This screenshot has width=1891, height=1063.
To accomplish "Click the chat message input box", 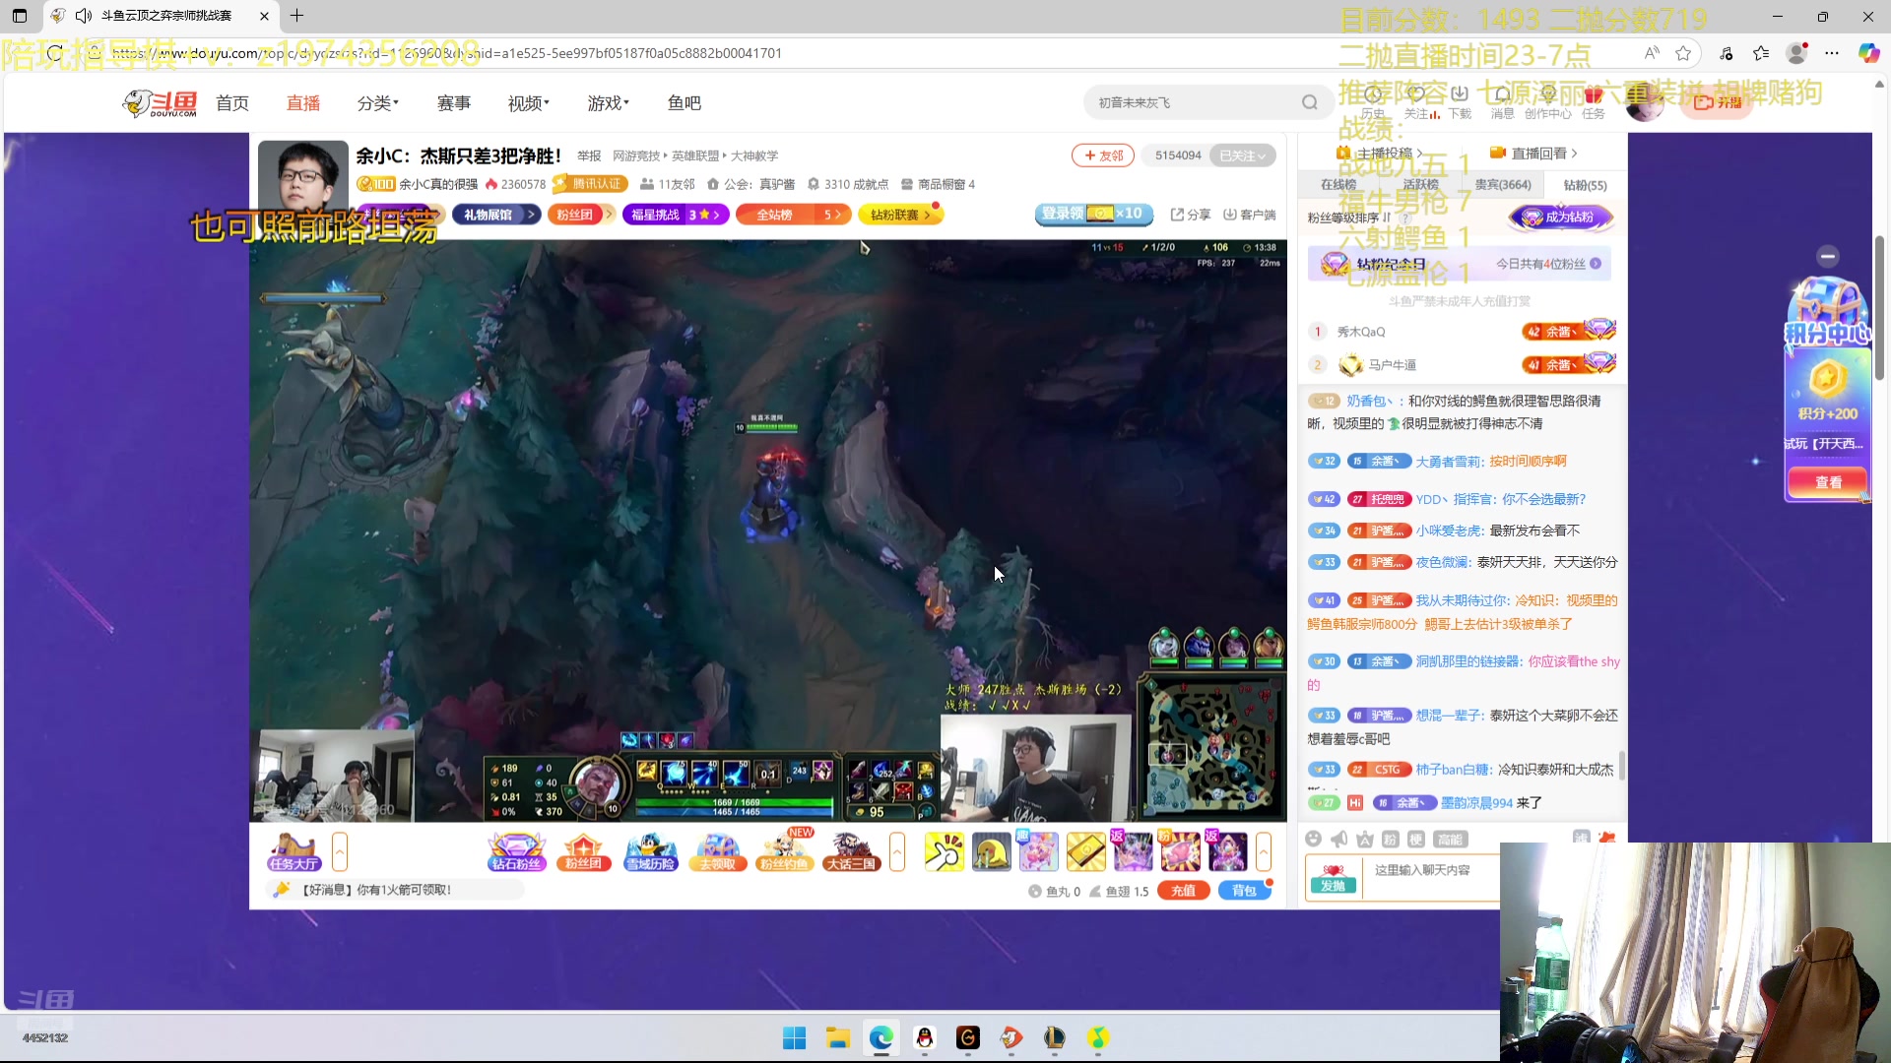I will pos(1433,878).
